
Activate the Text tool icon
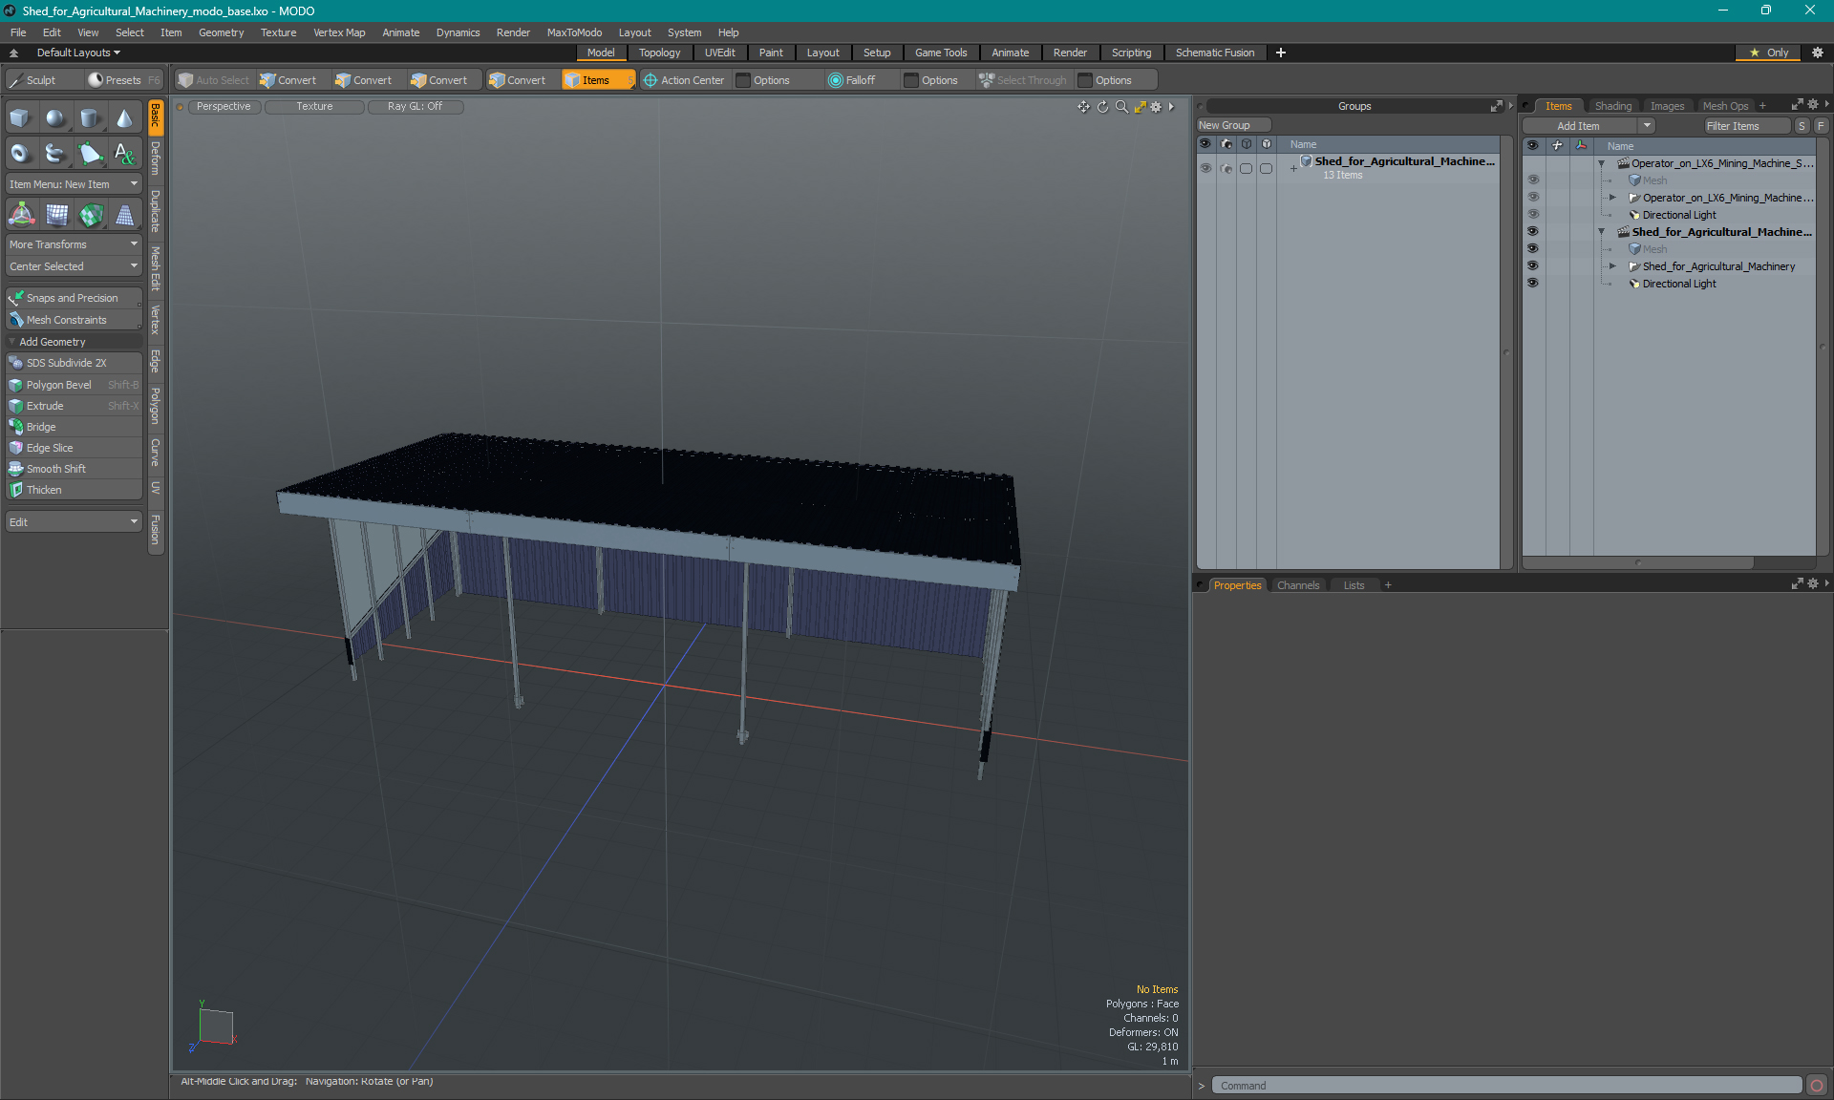(x=124, y=153)
